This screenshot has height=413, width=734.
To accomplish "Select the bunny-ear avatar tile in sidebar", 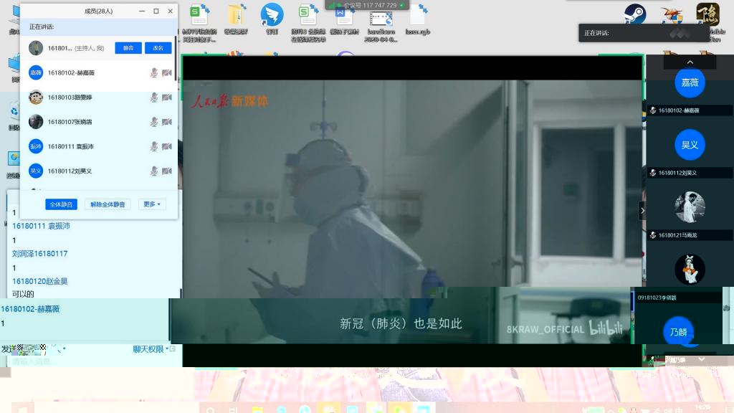I will [x=690, y=270].
